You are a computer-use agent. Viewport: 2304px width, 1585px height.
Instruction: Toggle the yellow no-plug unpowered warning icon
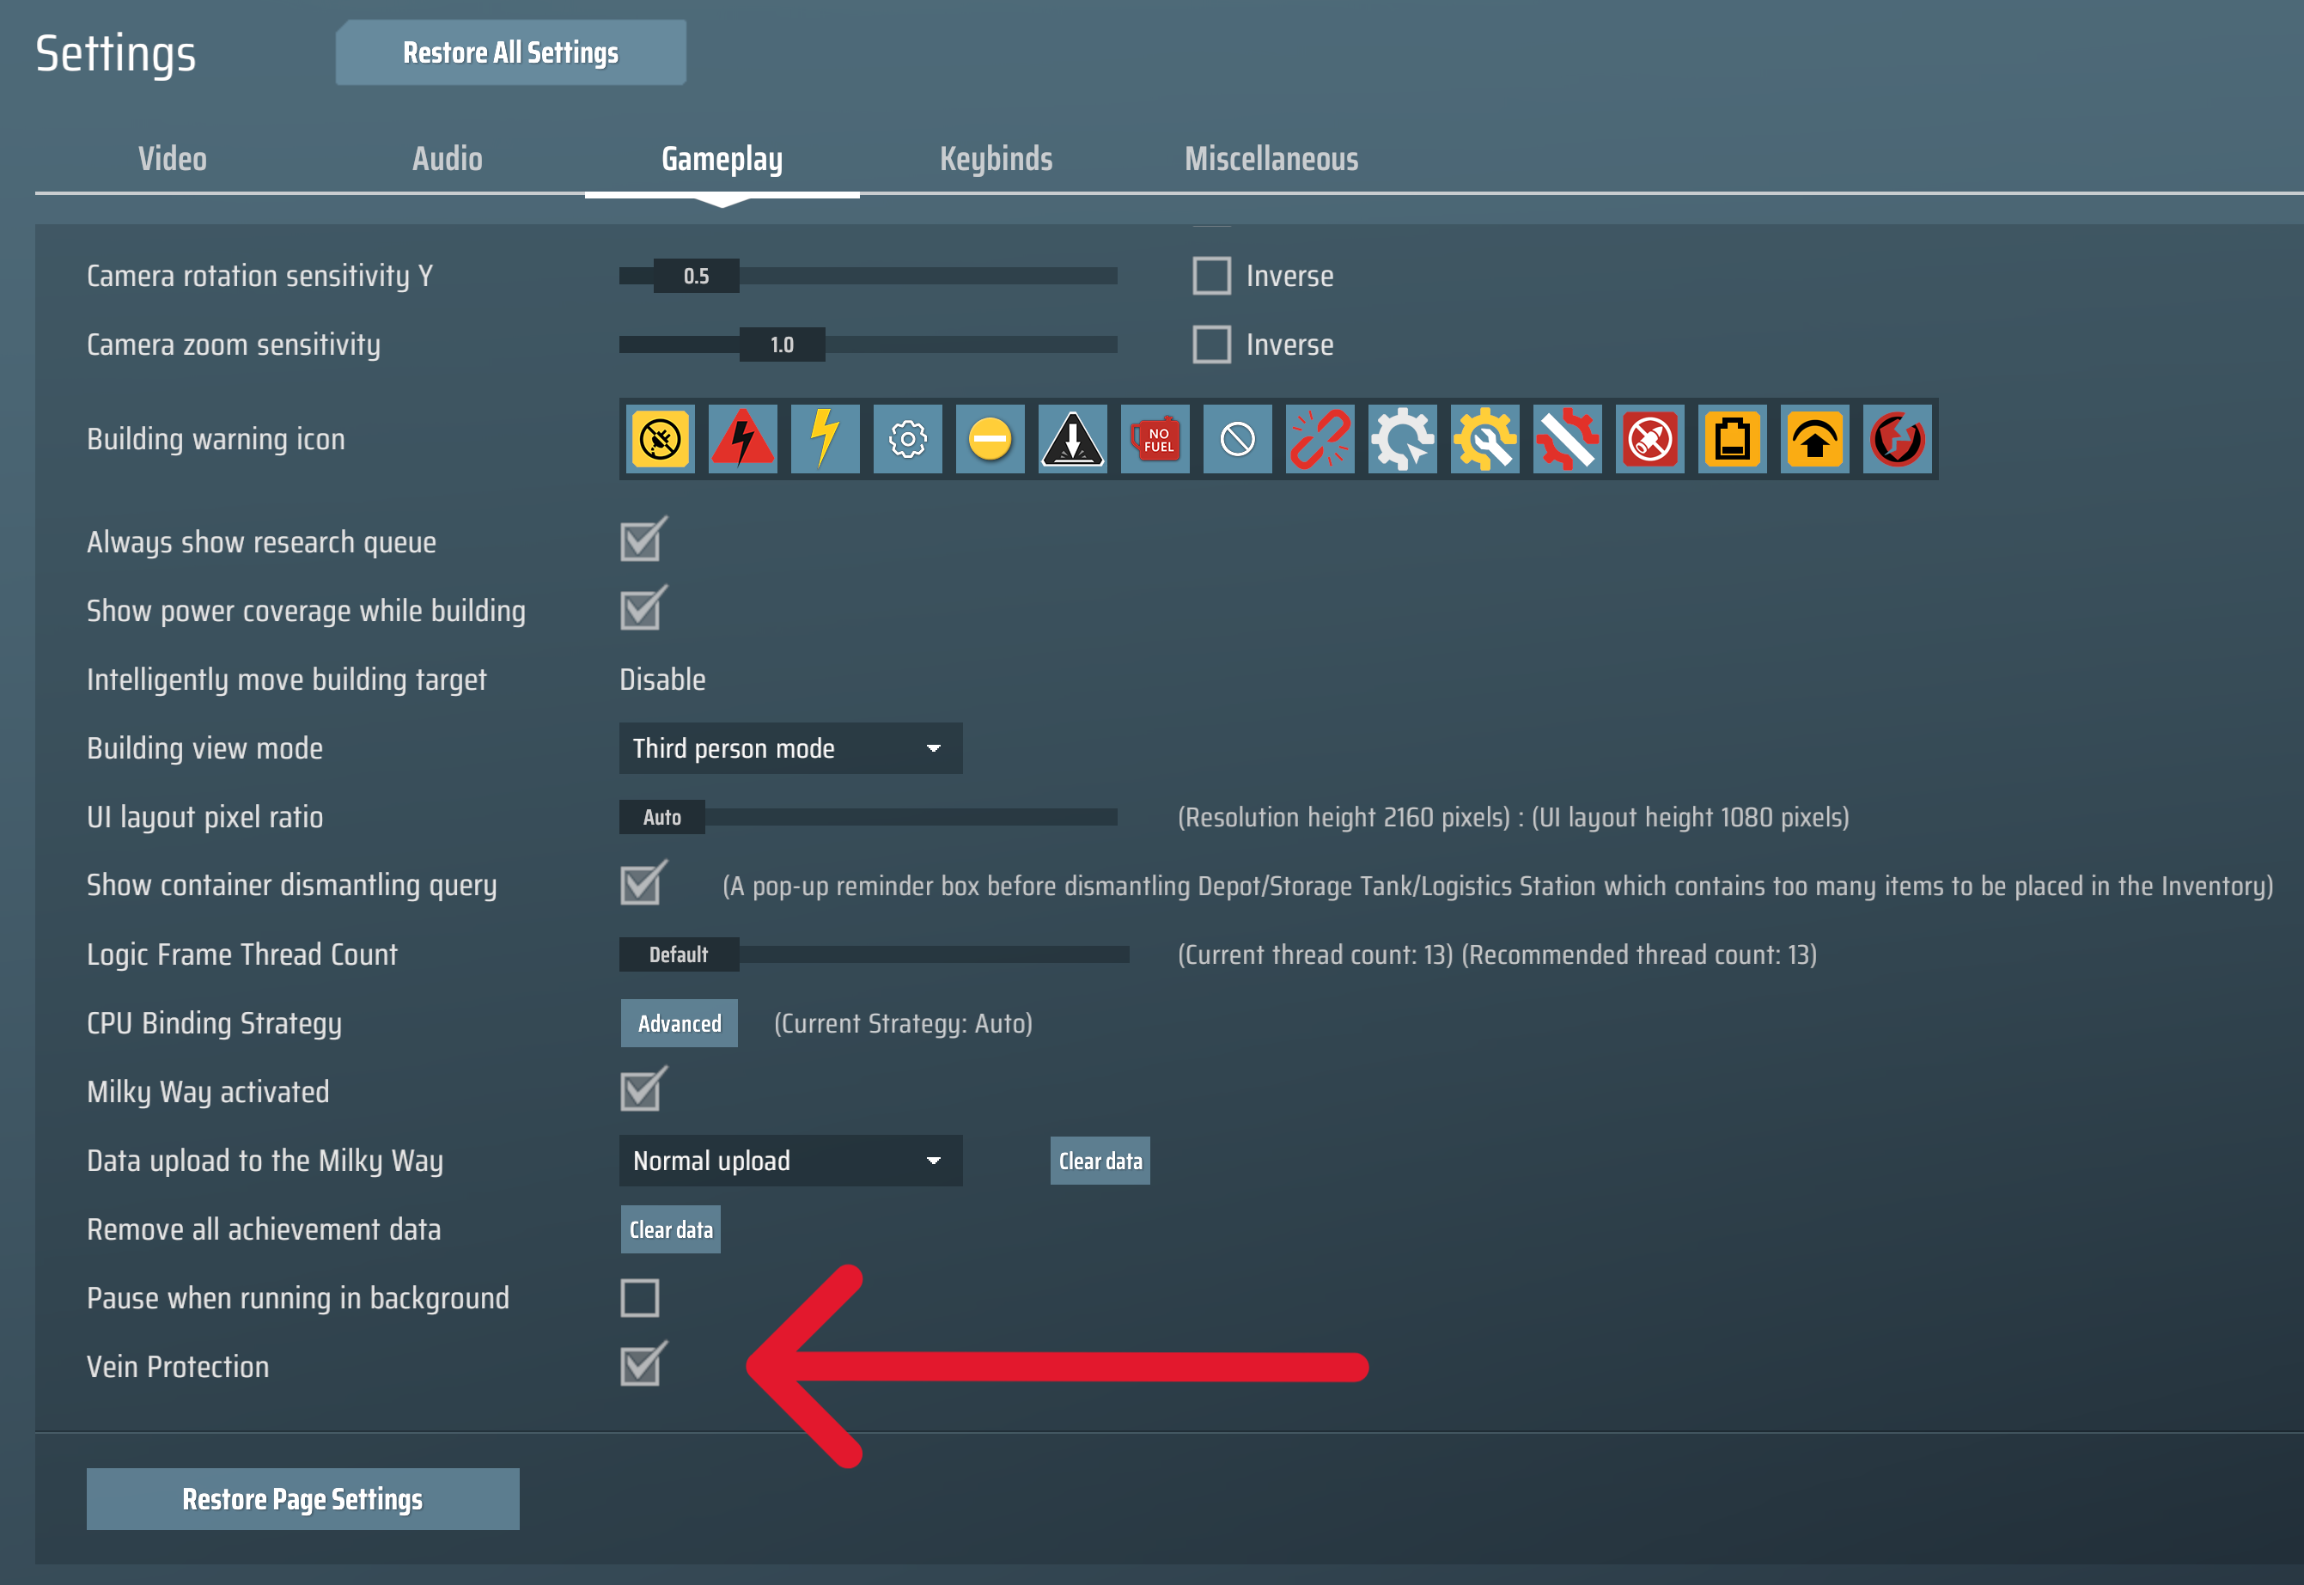661,439
